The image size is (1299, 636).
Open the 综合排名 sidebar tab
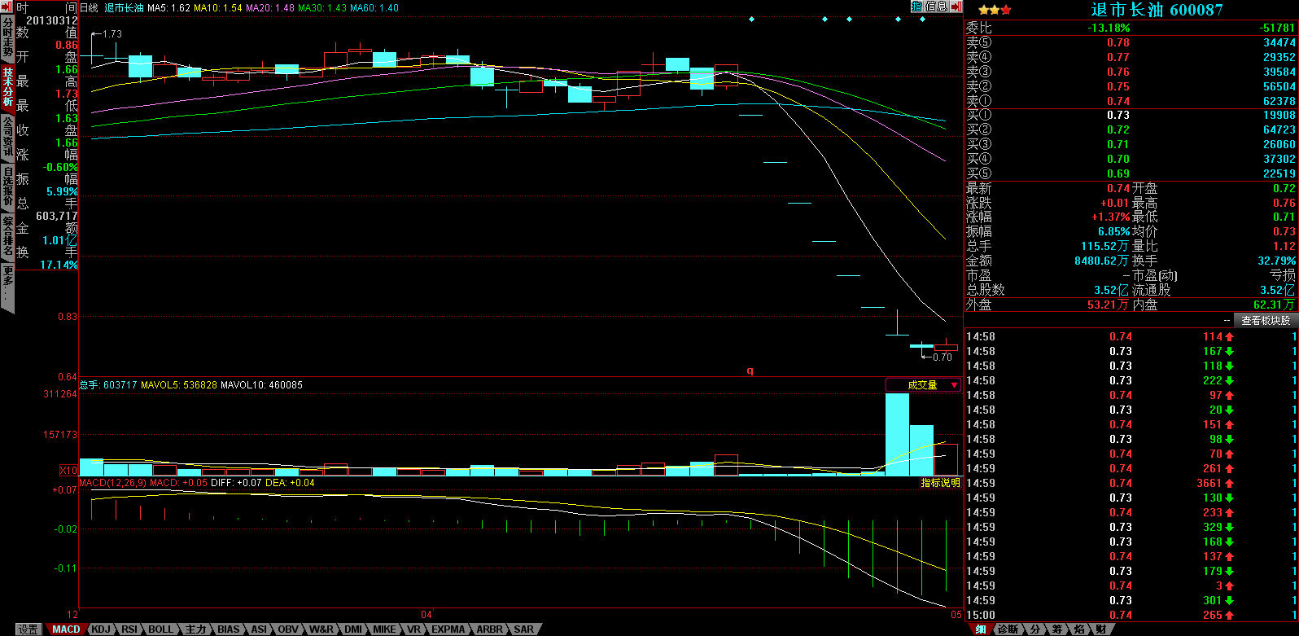click(x=7, y=235)
